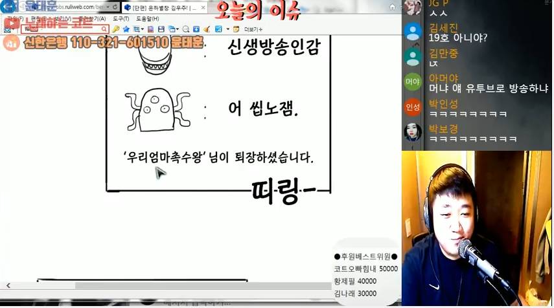Click the floppy disk save icon
The height and width of the screenshot is (308, 554).
pyautogui.click(x=161, y=29)
